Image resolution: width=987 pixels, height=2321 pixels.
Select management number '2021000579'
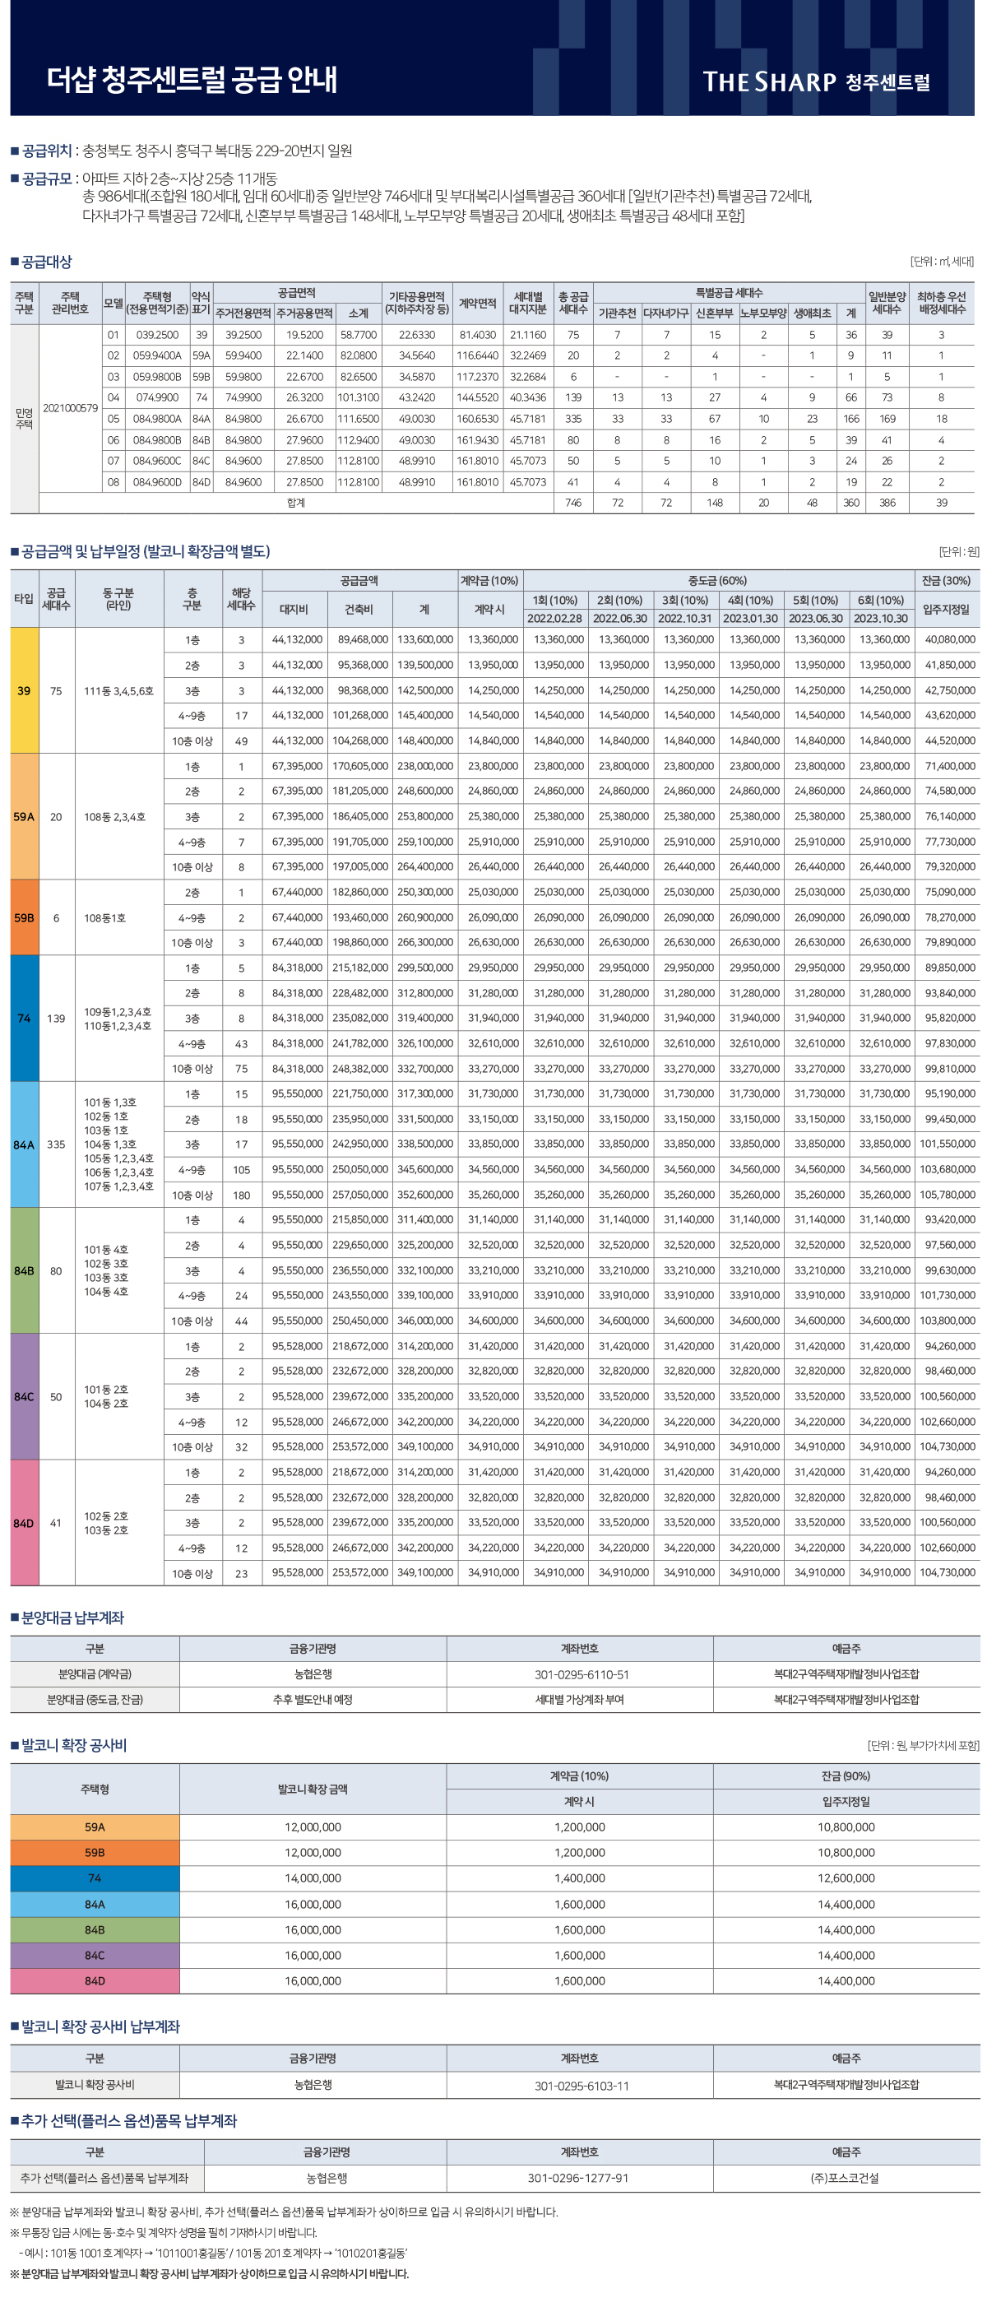click(70, 408)
